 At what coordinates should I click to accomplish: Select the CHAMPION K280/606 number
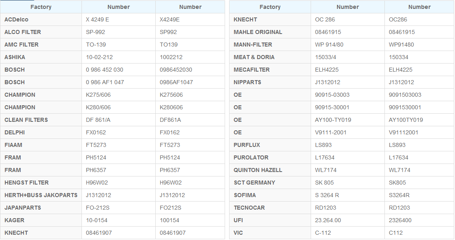pyautogui.click(x=98, y=107)
